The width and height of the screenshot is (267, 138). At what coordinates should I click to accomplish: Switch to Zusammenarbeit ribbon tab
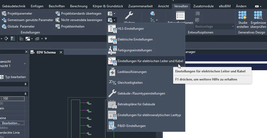(141, 6)
